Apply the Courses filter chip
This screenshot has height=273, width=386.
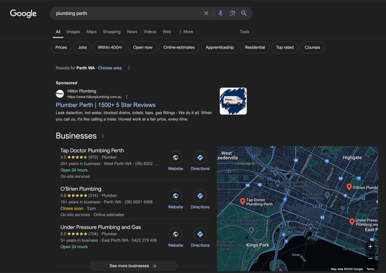[x=312, y=47]
